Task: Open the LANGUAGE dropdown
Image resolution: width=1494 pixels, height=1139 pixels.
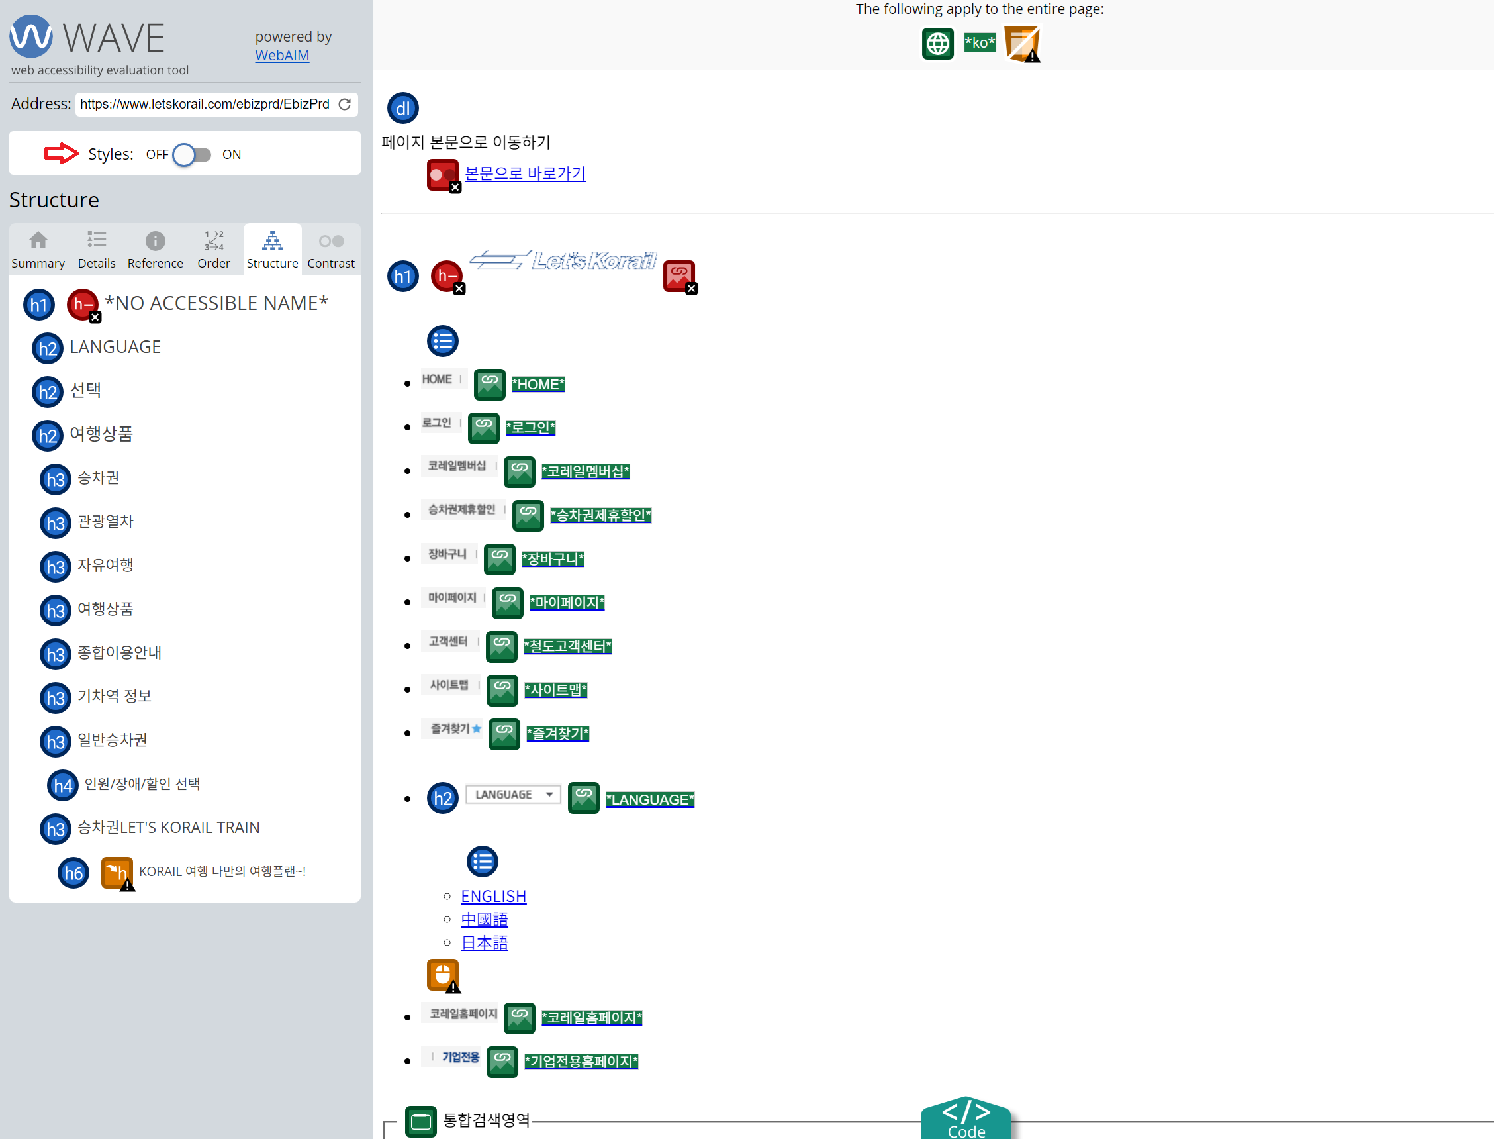Action: 513,795
